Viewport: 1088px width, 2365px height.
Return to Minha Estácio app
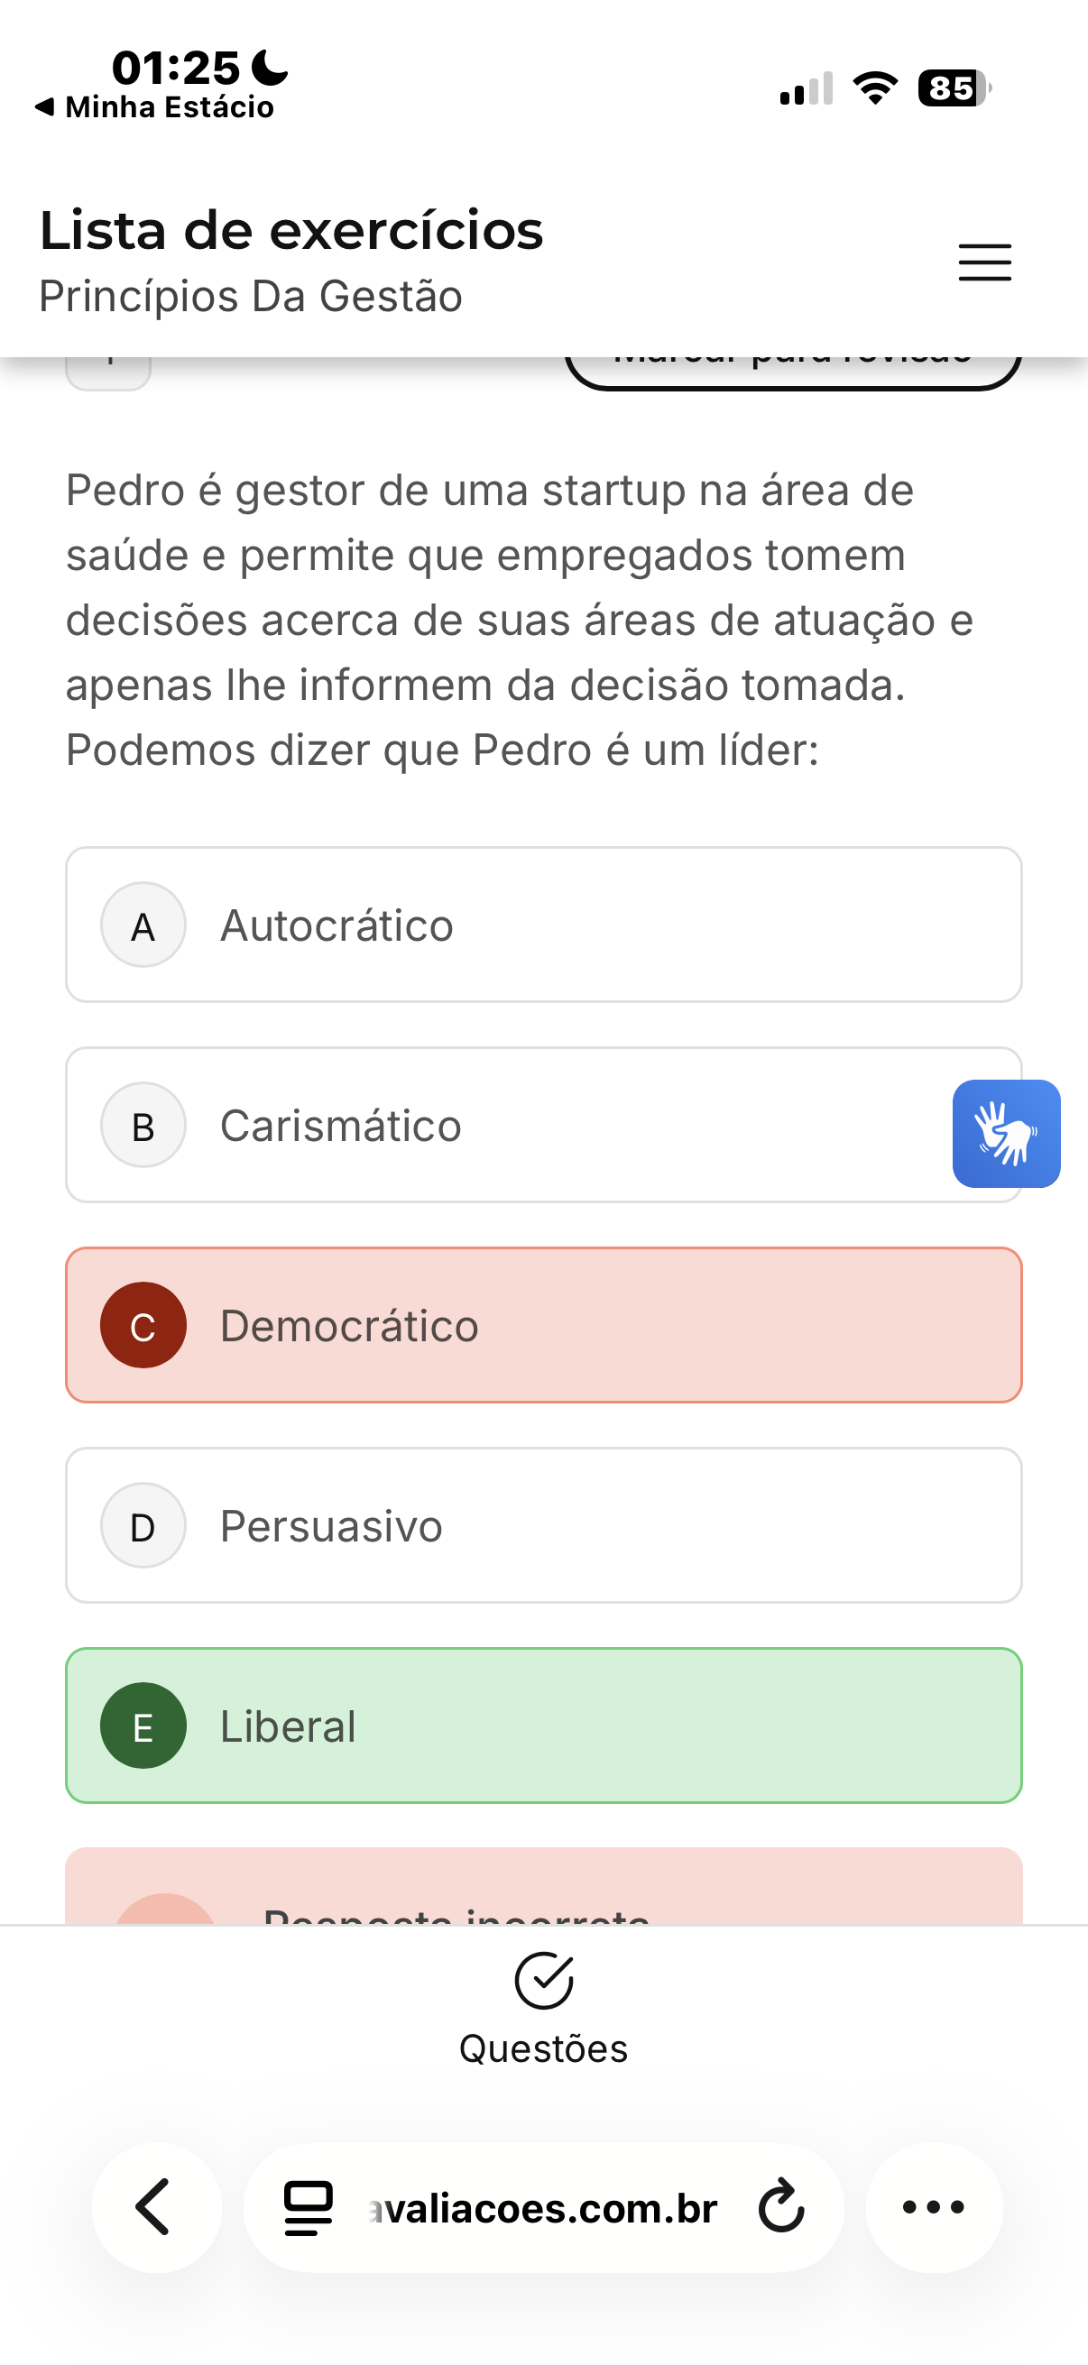(x=156, y=107)
